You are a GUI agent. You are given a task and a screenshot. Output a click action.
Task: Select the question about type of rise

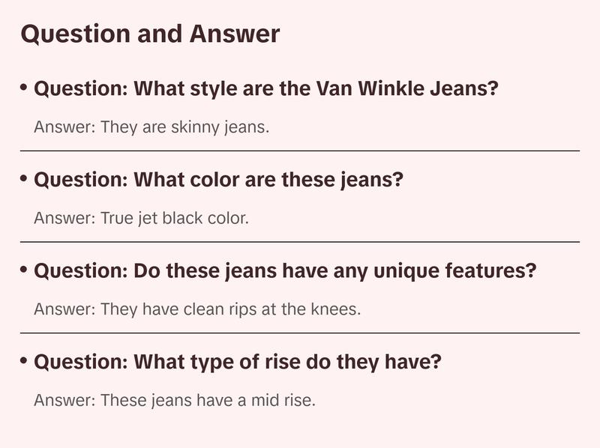[x=238, y=363]
